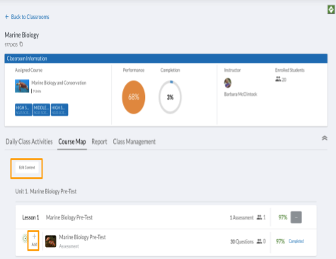The width and height of the screenshot is (336, 259).
Task: Follow the Back to Classrooms link
Action: 30,17
